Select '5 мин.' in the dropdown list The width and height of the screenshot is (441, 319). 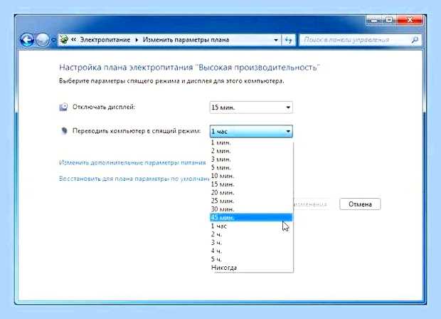(x=251, y=167)
